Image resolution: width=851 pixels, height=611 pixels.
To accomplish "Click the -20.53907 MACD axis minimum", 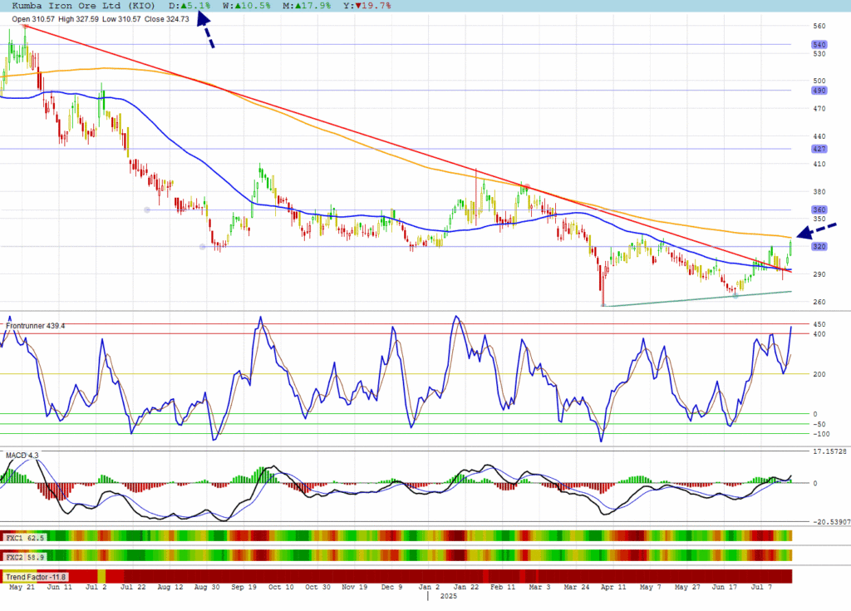I will (x=831, y=522).
